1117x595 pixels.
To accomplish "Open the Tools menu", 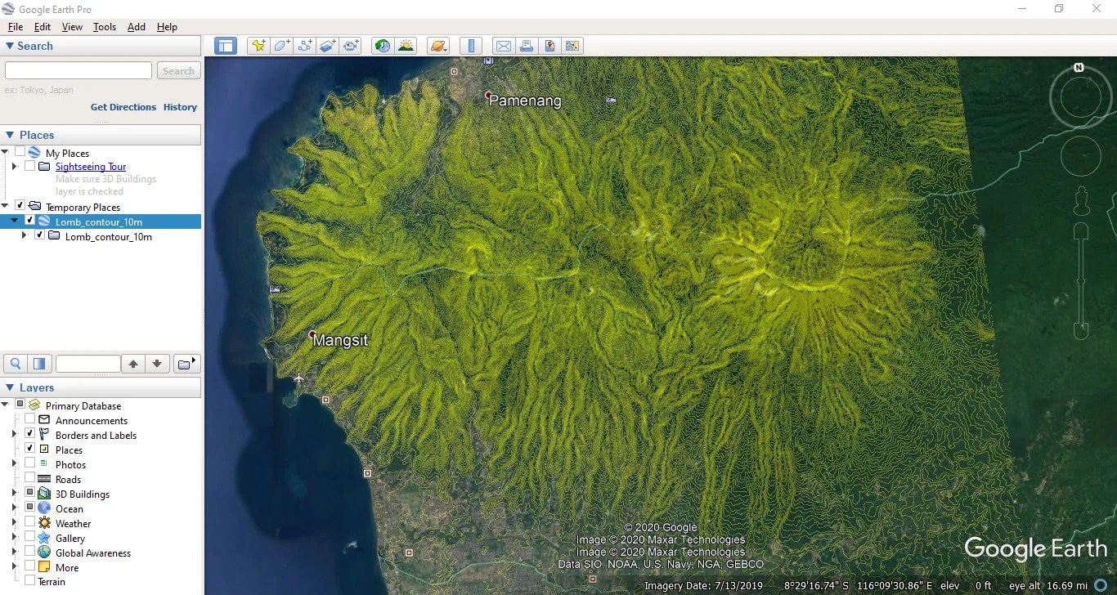I will [104, 26].
